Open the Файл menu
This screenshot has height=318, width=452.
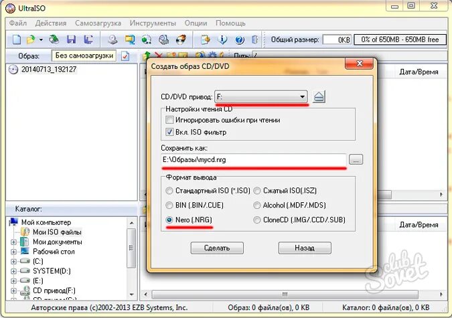click(x=18, y=23)
